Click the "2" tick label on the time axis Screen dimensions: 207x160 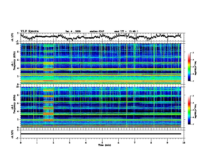tap(53, 143)
